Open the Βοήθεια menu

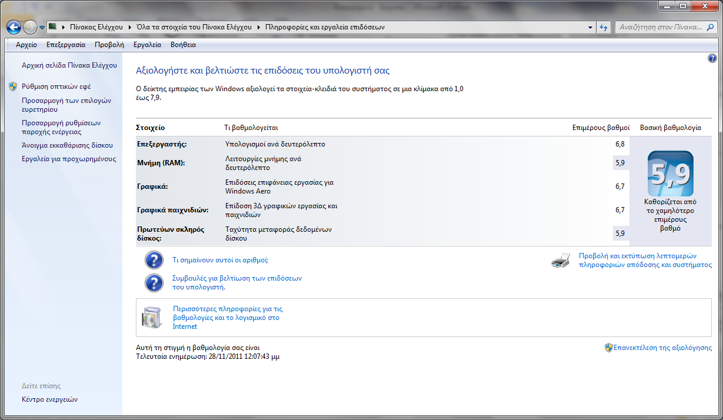tap(183, 45)
